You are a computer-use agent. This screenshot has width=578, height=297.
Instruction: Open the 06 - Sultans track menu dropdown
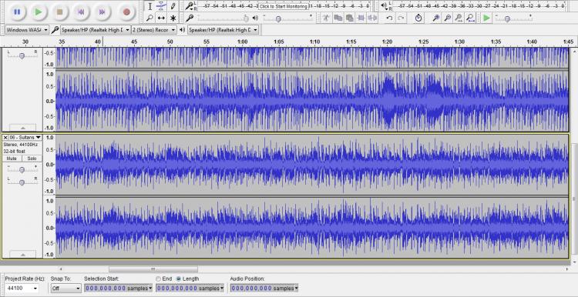(25, 137)
